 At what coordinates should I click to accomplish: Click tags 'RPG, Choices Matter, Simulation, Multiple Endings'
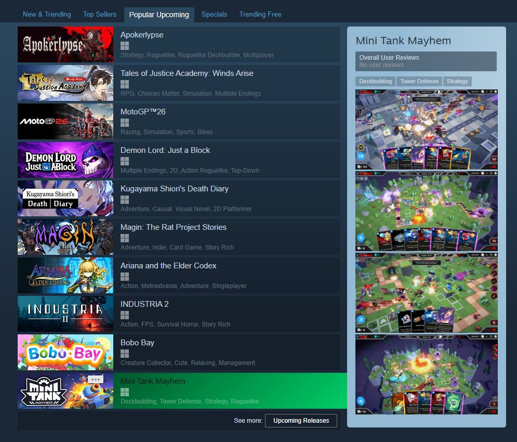(x=191, y=94)
